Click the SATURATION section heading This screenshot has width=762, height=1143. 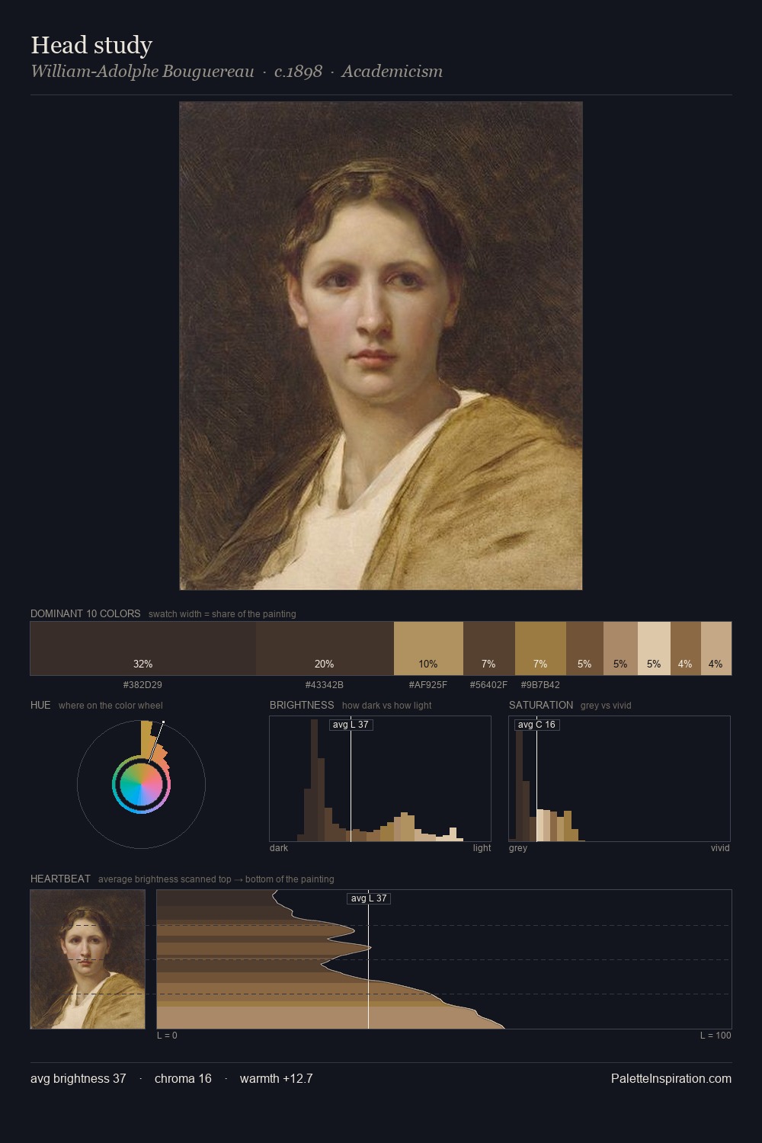541,705
